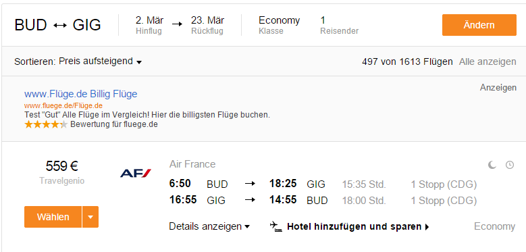Click the orange www.fluege.de/Flüge.de URL
This screenshot has height=252, width=526.
click(63, 105)
